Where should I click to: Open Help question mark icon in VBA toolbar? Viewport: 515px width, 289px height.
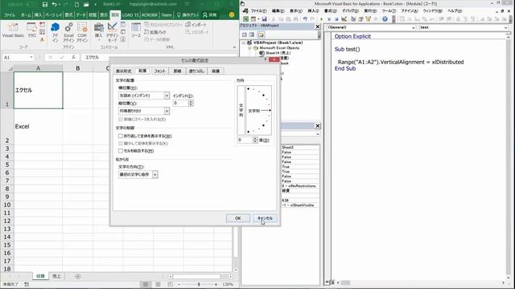[385, 19]
